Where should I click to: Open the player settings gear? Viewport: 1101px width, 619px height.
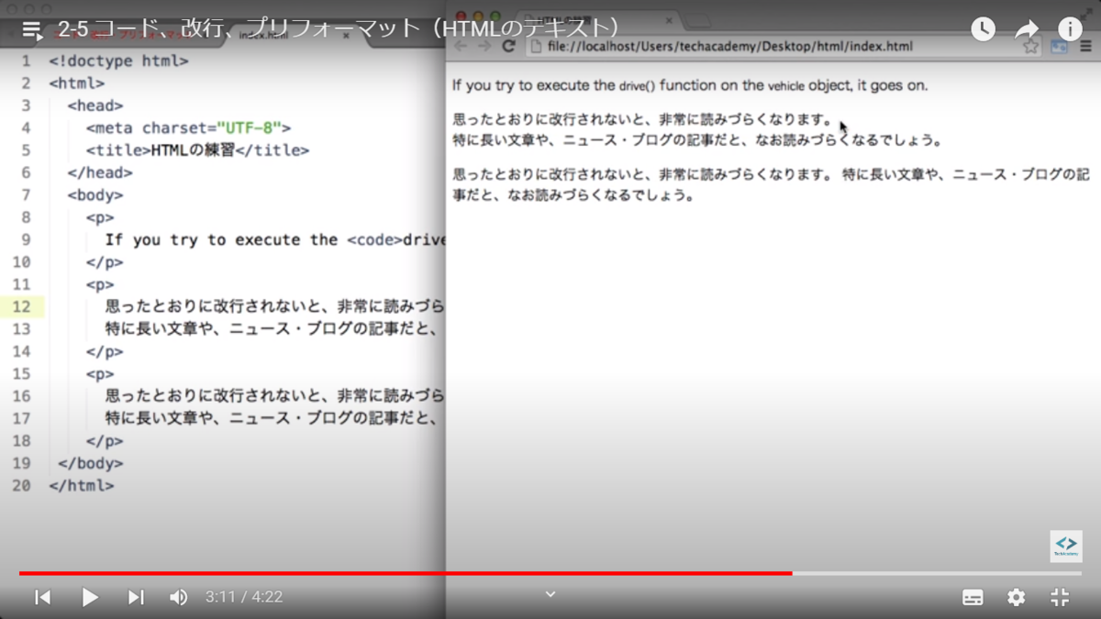point(1017,597)
